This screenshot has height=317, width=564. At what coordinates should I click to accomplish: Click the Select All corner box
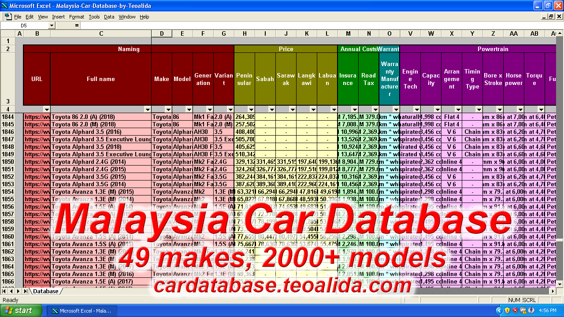(7, 33)
